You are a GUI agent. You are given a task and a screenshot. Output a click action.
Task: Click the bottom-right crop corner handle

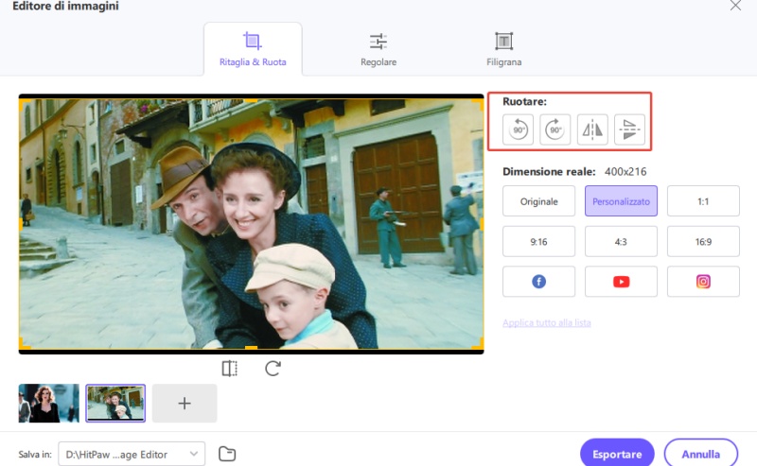pyautogui.click(x=479, y=344)
